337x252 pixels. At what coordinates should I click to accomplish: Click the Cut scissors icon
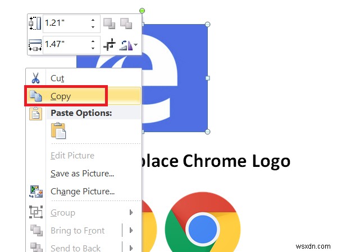35,78
